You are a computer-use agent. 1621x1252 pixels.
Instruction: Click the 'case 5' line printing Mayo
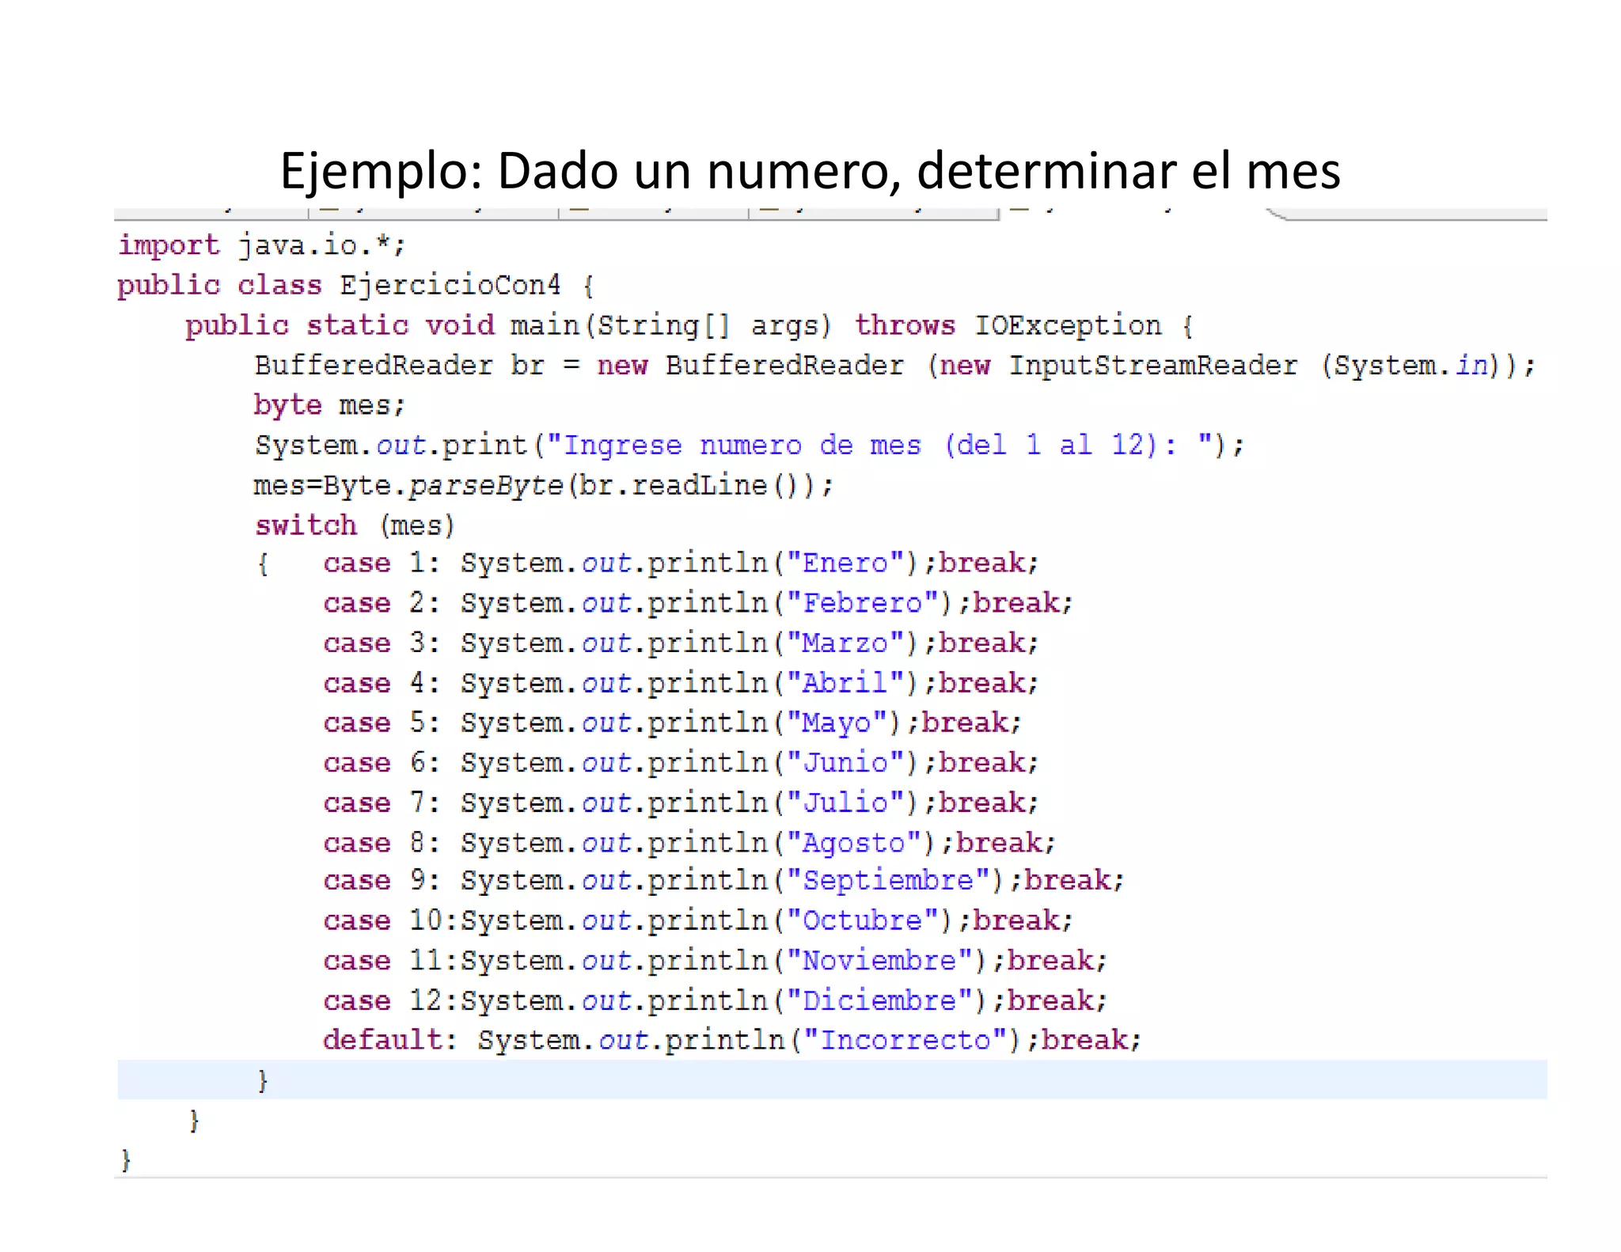[x=672, y=723]
